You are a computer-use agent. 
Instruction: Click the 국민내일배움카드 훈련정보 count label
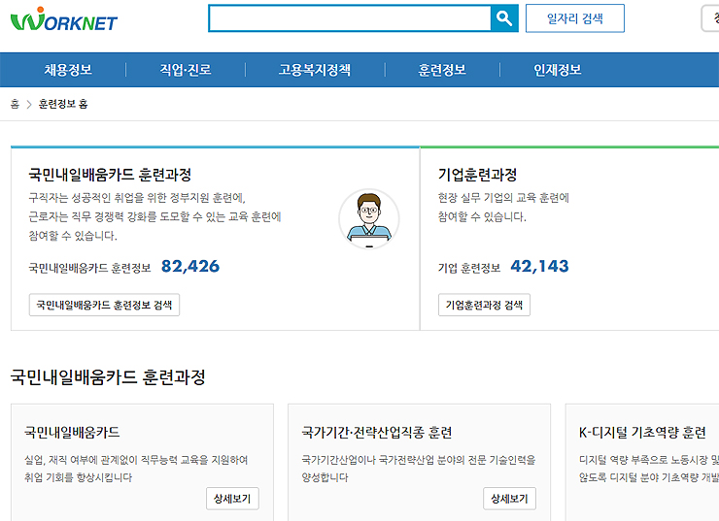tap(89, 268)
